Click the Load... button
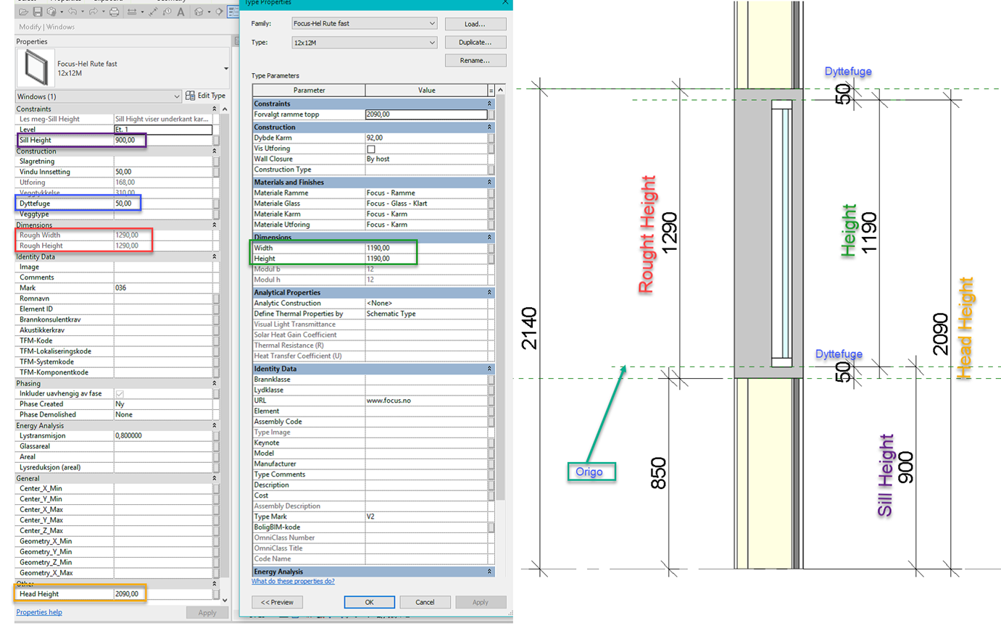 (475, 24)
